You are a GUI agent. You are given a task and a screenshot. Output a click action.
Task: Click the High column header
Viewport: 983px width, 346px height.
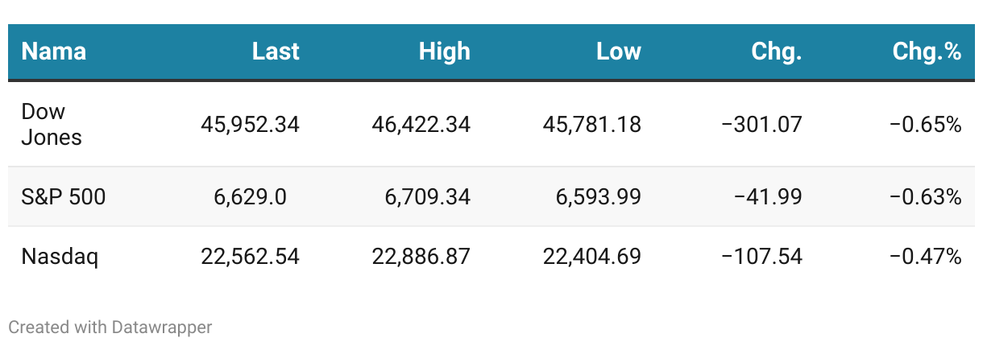[x=444, y=52]
